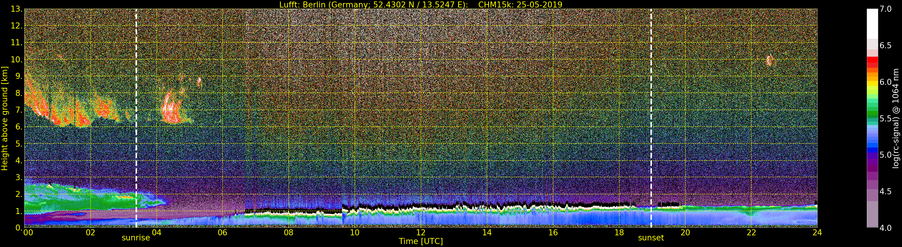Screen dimensions: 902x247
Task: Click the height tick 8 on the y-axis
Action: tap(19, 93)
